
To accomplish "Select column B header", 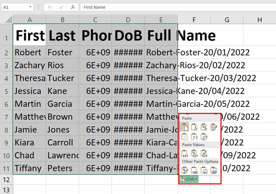I will [62, 20].
